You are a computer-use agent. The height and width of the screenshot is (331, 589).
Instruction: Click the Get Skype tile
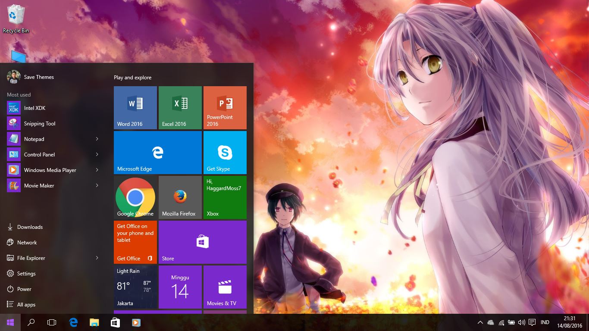pos(225,153)
